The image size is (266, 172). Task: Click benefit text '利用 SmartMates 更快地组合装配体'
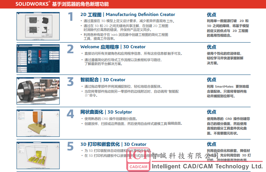(x=228, y=91)
